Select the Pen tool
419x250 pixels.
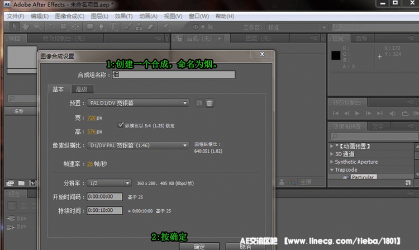point(102,27)
